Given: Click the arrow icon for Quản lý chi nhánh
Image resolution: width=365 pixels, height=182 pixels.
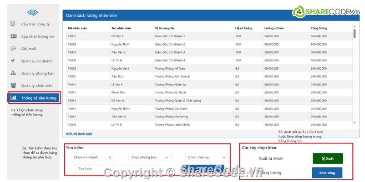Looking at the screenshot, I should [13, 61].
